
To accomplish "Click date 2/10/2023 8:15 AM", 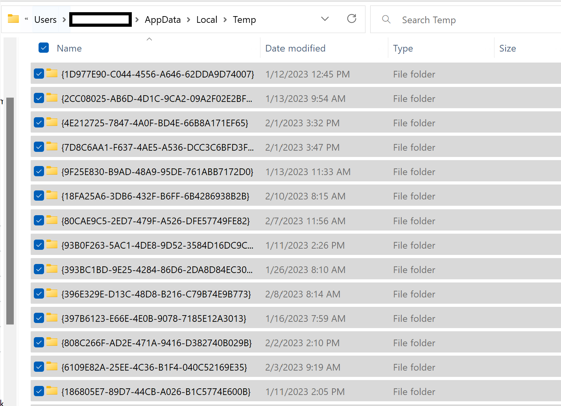I will pos(305,196).
